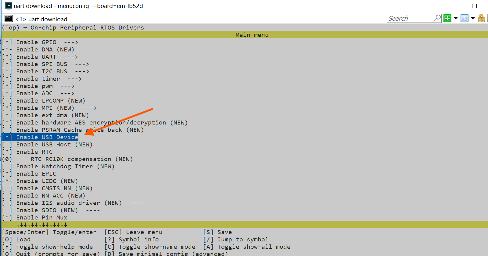Minimize the menuconfig window
The height and width of the screenshot is (256, 488).
(x=453, y=6)
